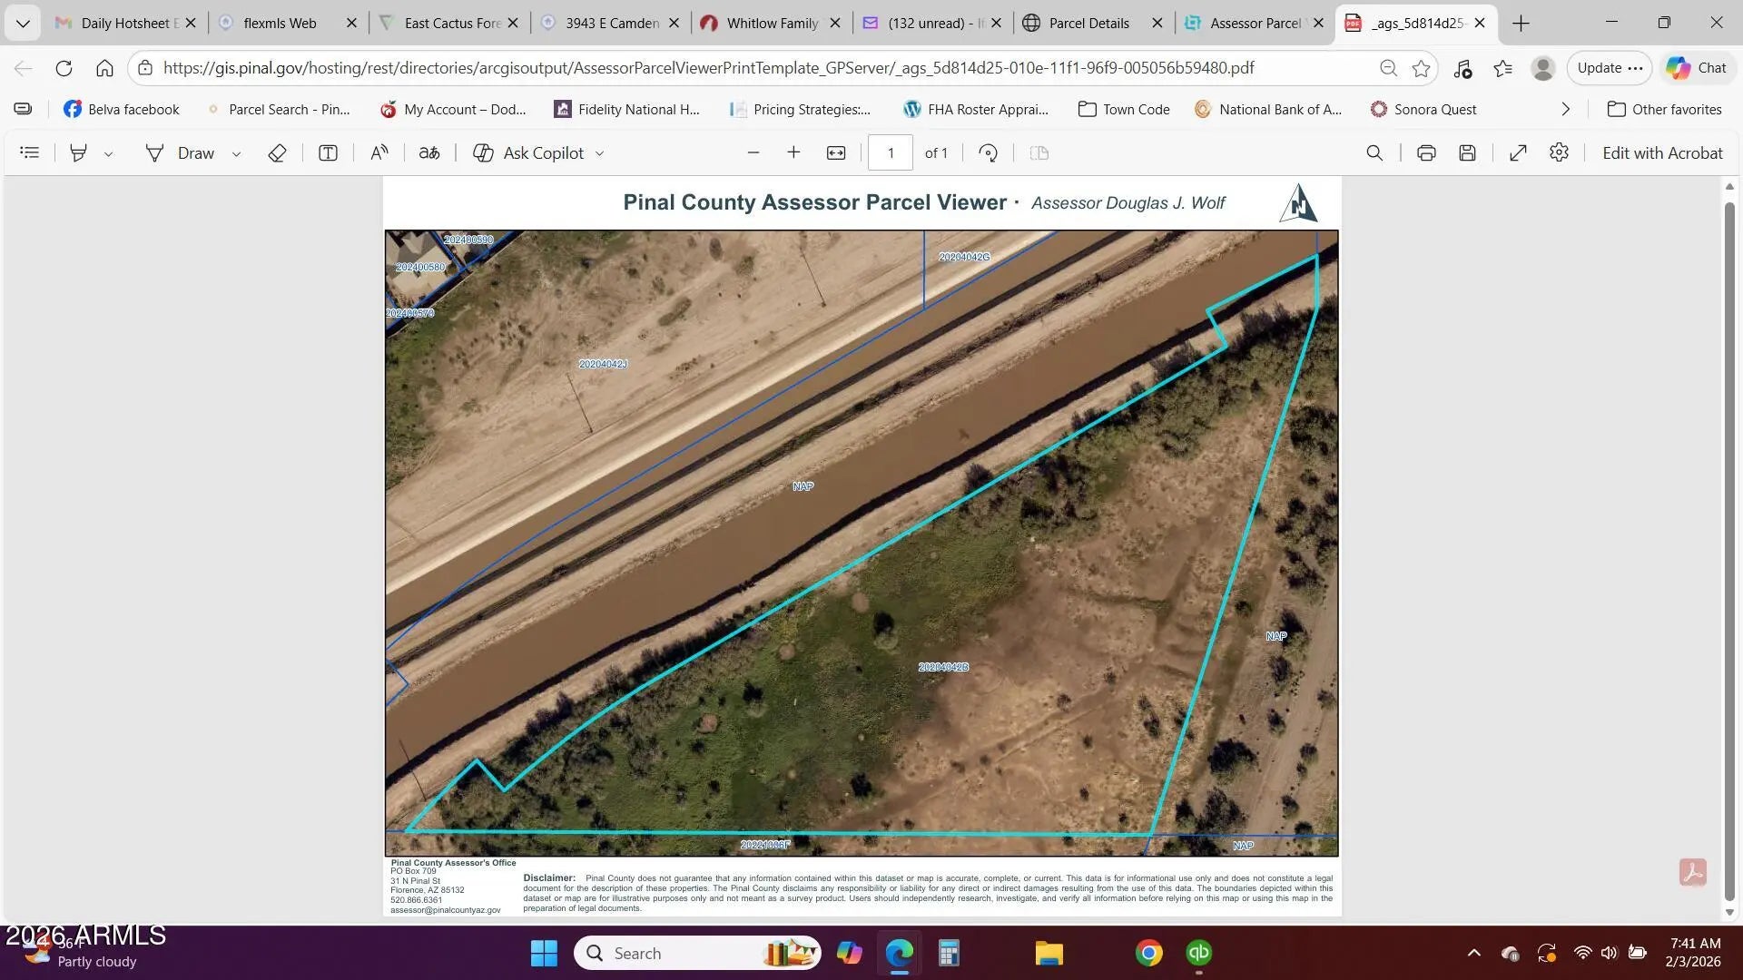The height and width of the screenshot is (980, 1743).
Task: Zoom in with the plus icon
Action: (x=793, y=152)
